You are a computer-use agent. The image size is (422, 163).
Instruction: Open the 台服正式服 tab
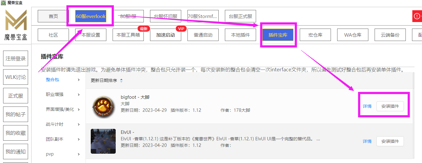240,16
